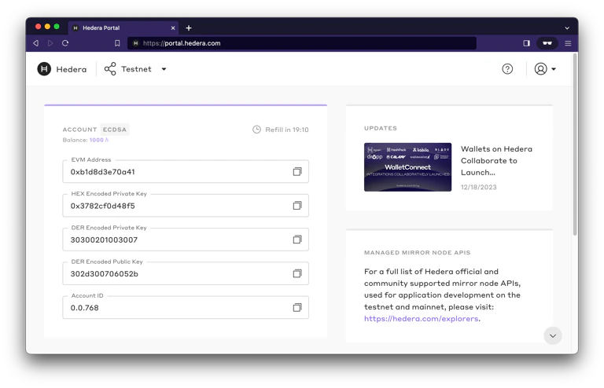604x388 pixels.
Task: Click the page vertical scrollbar
Action: [575, 145]
